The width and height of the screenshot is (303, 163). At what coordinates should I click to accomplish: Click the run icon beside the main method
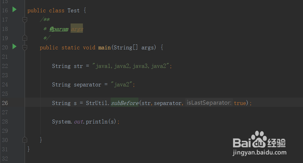click(14, 47)
